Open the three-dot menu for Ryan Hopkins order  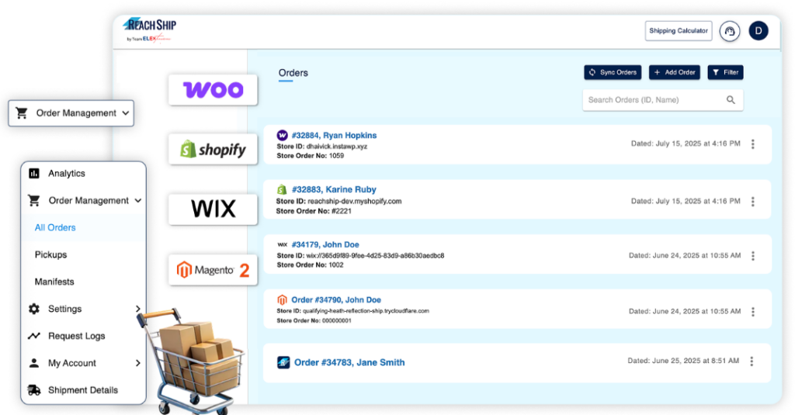point(753,144)
